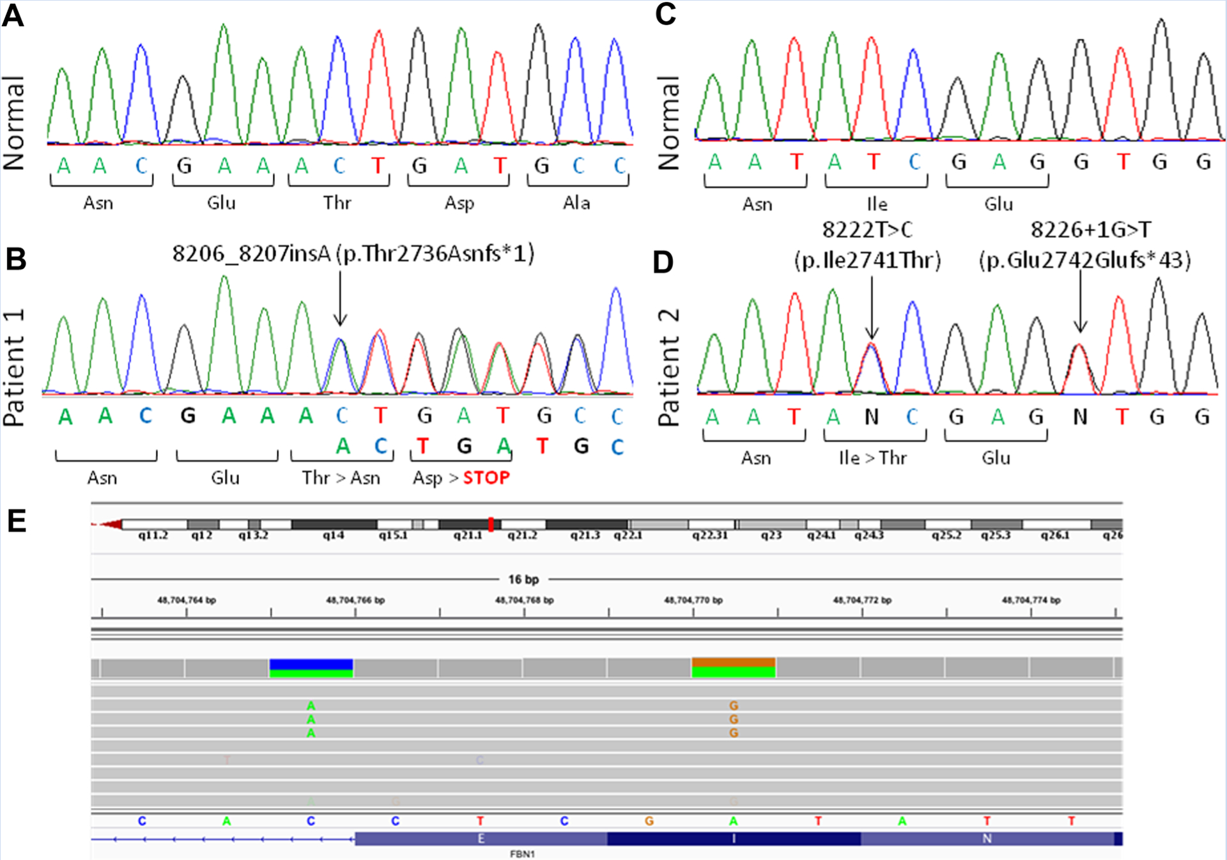Click the 8226+1G>T mutation label
The height and width of the screenshot is (860, 1227).
click(1091, 229)
